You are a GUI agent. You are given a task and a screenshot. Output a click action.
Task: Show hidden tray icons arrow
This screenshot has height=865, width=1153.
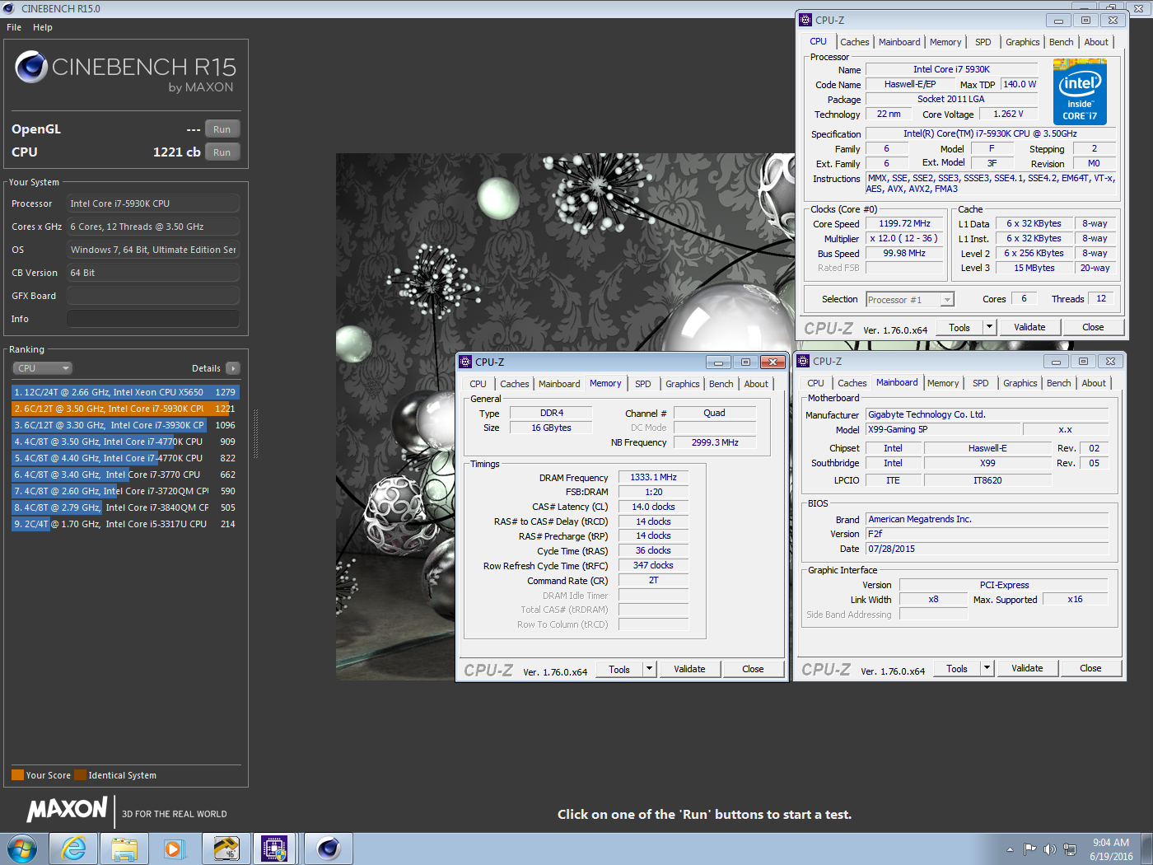(1010, 849)
